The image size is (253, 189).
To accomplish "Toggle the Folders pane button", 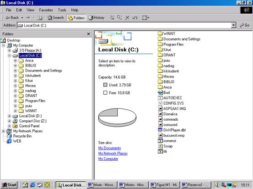I will [x=76, y=18].
